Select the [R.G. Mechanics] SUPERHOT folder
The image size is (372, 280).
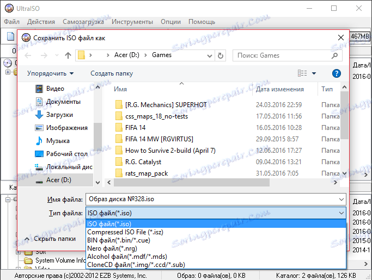[x=166, y=105]
